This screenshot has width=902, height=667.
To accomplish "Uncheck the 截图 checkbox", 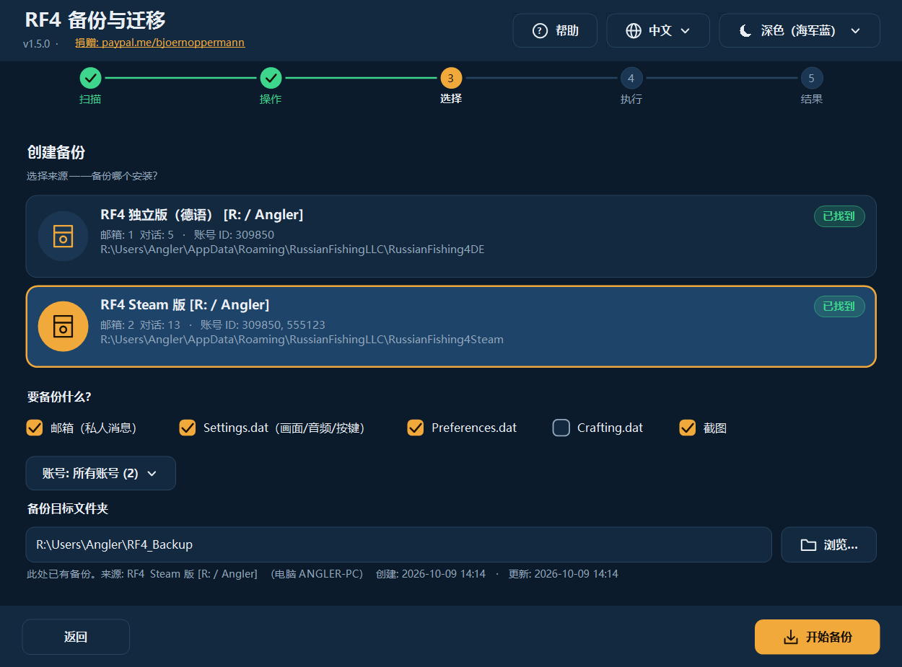I will (x=688, y=428).
